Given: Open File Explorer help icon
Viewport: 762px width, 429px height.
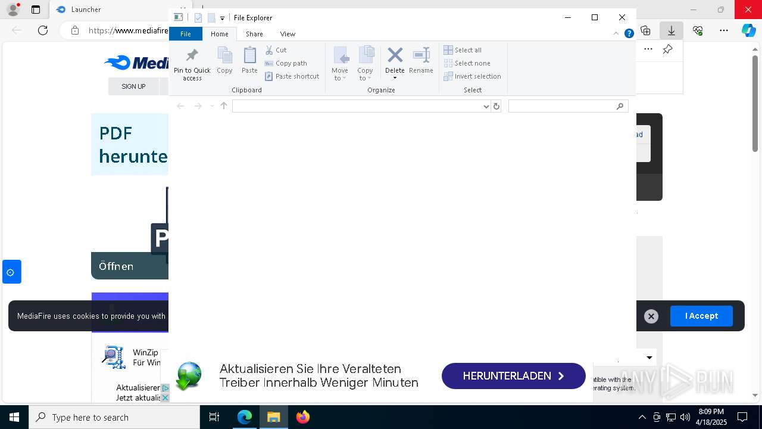Looking at the screenshot, I should 629,34.
